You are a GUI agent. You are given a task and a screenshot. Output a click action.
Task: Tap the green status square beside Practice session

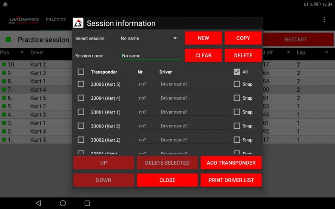[x=8, y=40]
